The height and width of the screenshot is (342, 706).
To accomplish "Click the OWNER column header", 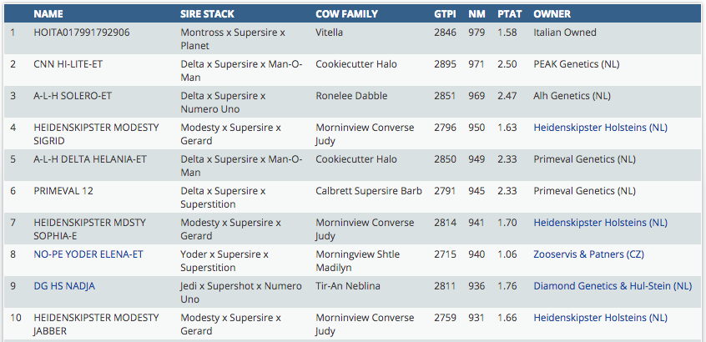I will 552,14.
